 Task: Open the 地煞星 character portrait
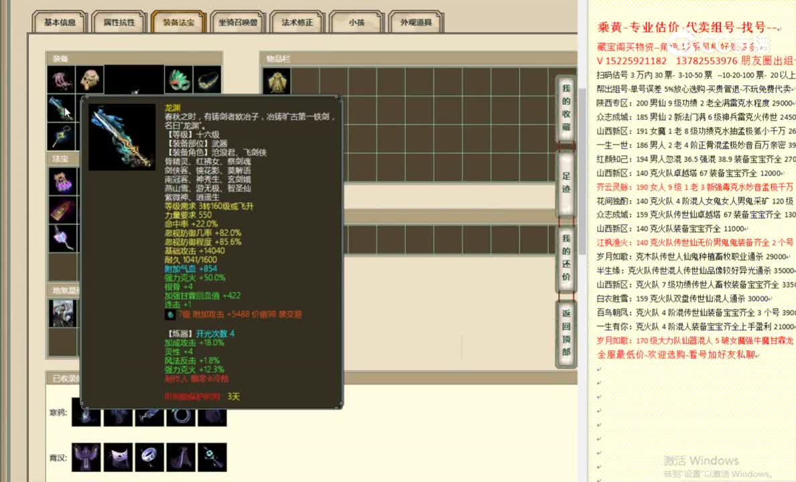(x=63, y=313)
